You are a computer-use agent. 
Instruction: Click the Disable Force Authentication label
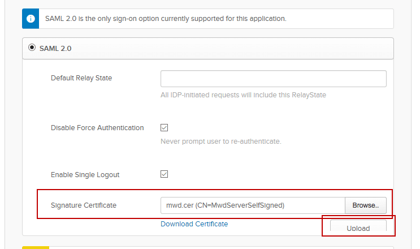click(x=97, y=128)
